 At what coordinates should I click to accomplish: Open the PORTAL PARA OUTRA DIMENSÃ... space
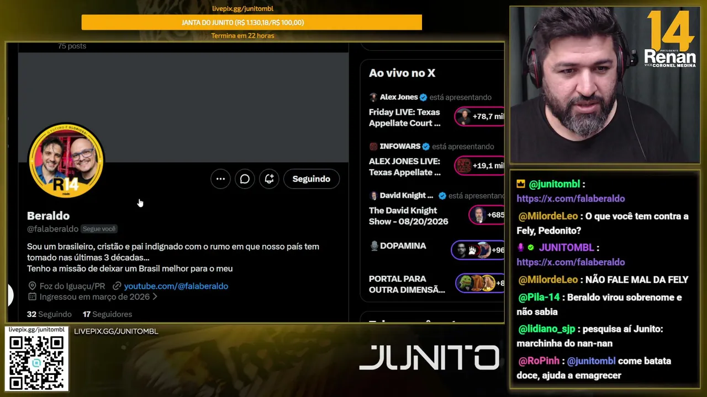click(x=407, y=284)
